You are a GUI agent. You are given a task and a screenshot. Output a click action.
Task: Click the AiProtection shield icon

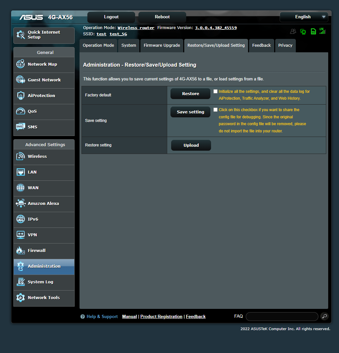(21, 95)
